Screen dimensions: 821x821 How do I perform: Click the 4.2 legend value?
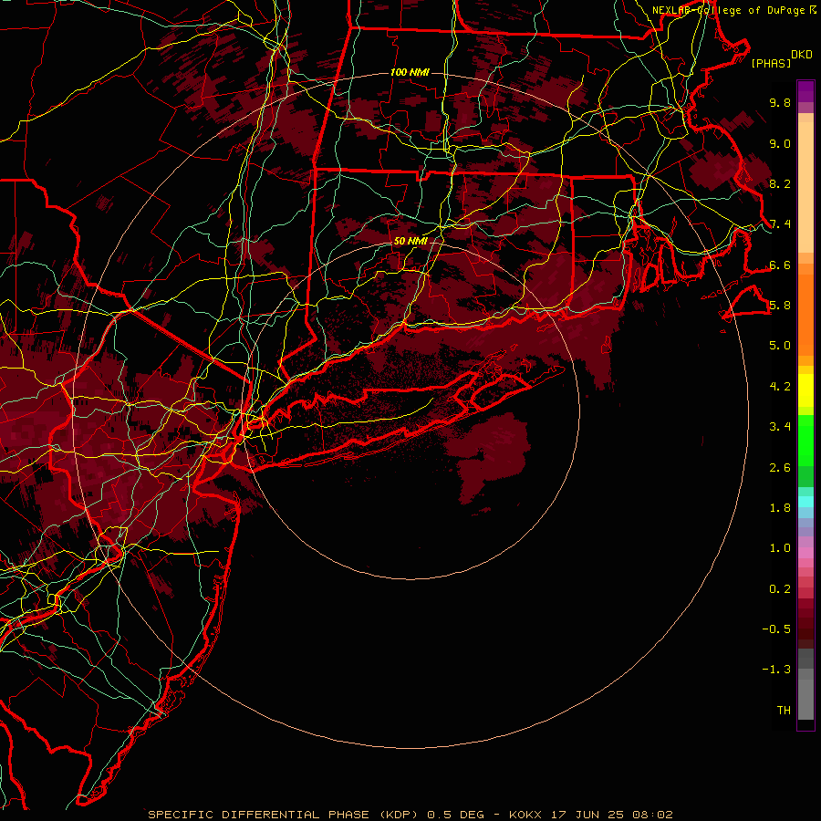780,387
